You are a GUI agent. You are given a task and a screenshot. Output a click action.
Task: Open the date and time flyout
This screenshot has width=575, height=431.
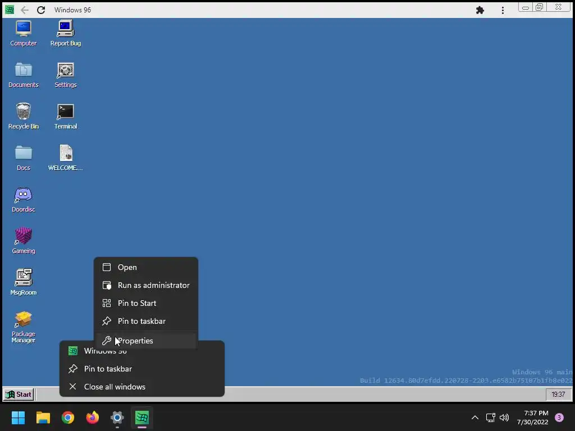pos(532,418)
